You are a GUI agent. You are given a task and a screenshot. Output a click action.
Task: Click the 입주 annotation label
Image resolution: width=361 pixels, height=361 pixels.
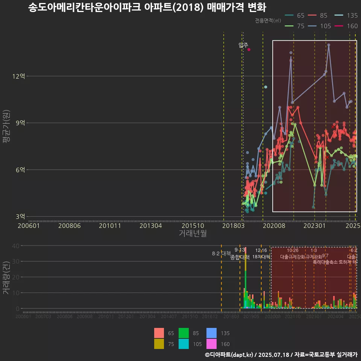click(243, 45)
